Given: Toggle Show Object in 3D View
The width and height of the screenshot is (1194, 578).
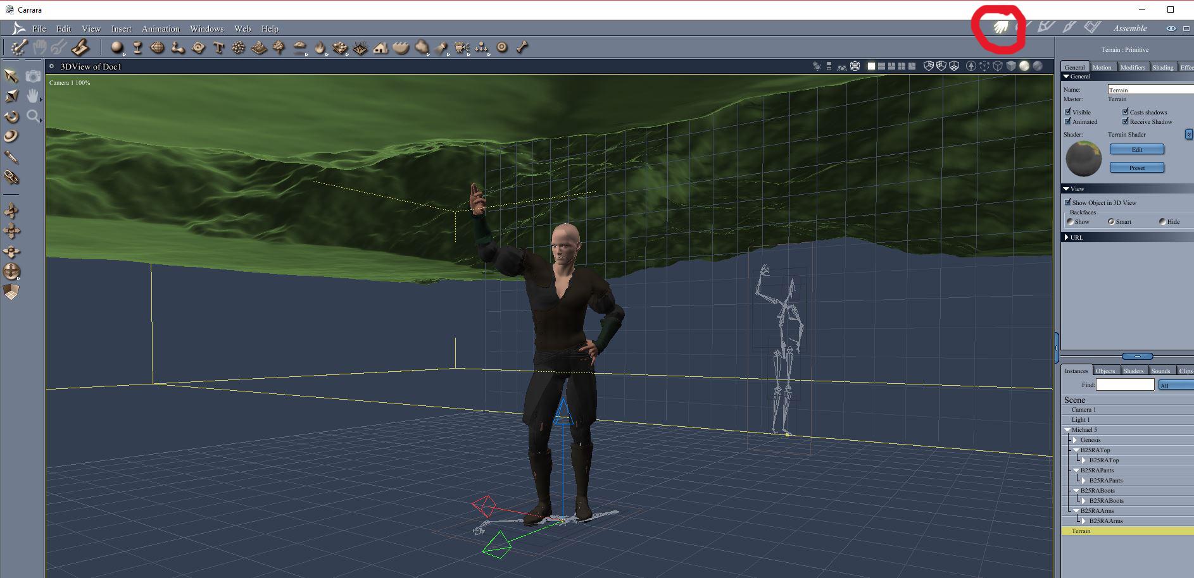Looking at the screenshot, I should 1068,202.
